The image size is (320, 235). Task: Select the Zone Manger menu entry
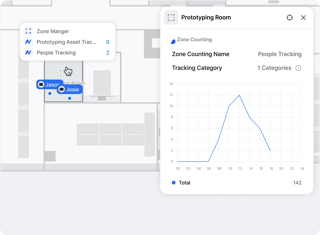click(53, 31)
